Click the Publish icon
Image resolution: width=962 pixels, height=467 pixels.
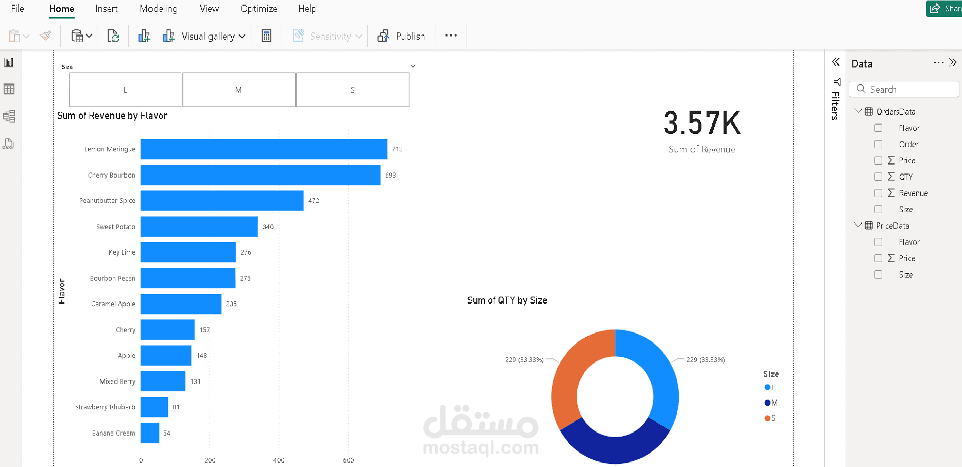tap(383, 36)
